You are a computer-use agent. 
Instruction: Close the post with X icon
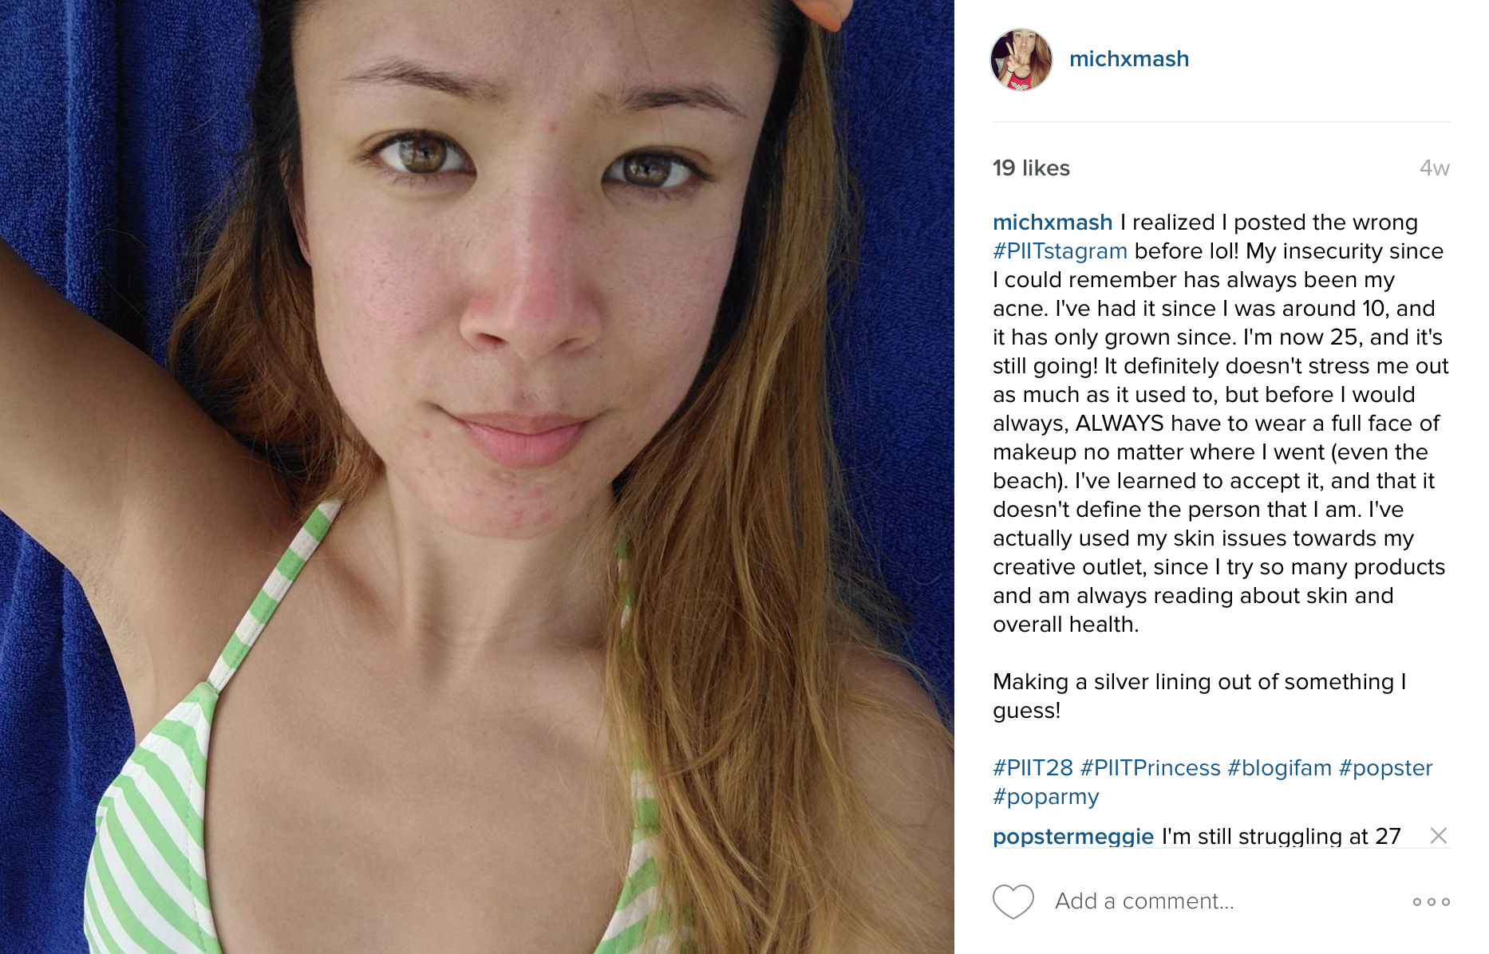(x=1439, y=835)
